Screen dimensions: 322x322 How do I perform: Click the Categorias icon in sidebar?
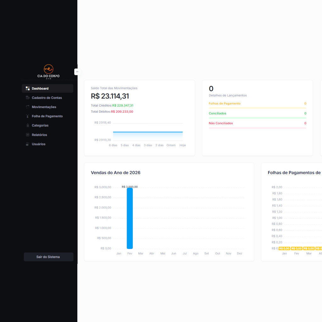pos(28,125)
